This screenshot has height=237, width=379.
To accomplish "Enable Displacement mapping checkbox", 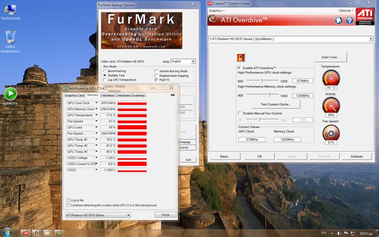I will click(x=156, y=76).
